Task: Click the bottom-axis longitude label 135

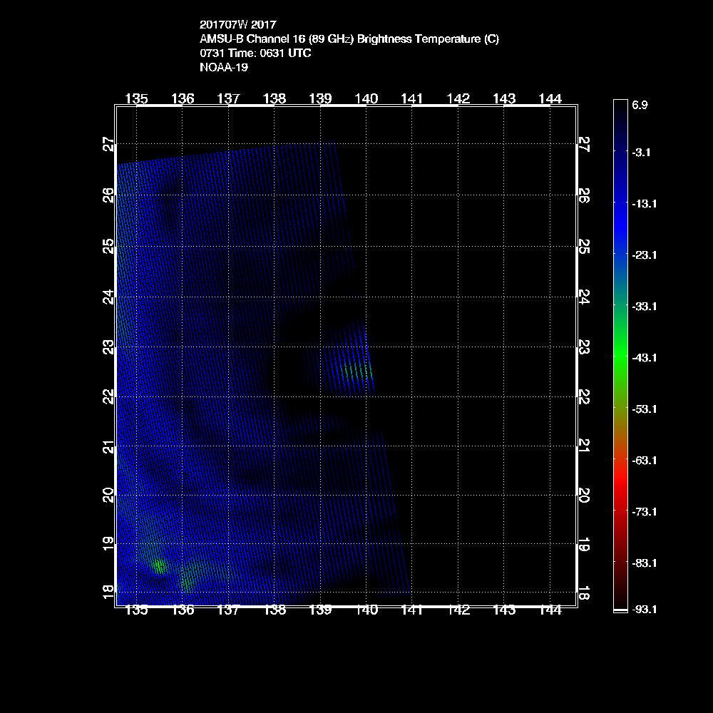Action: point(136,610)
